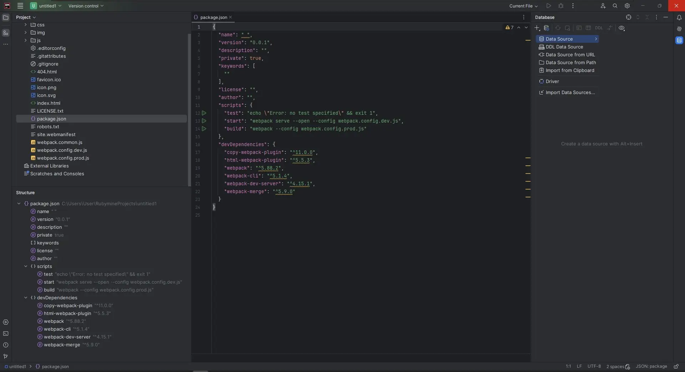Image resolution: width=685 pixels, height=372 pixels.
Task: Click the UTF-8 encoding status label
Action: [x=594, y=367]
